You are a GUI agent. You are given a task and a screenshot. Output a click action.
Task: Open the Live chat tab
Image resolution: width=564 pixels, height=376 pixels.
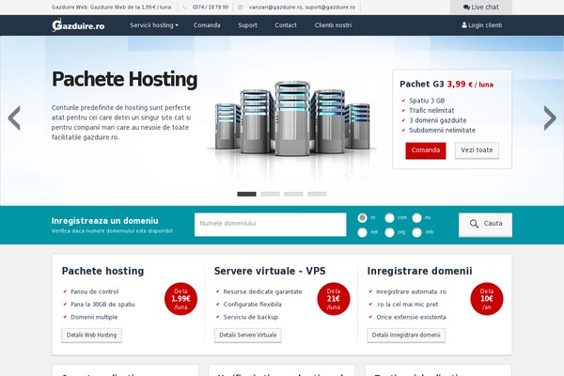[481, 8]
